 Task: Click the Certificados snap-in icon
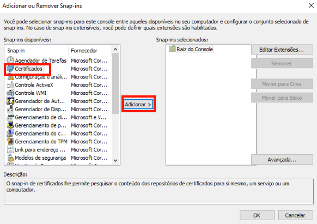click(x=10, y=69)
